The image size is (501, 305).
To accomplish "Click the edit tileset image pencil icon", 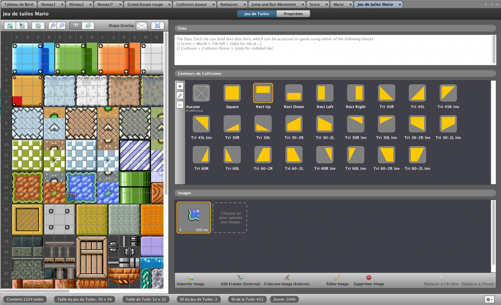I will [38, 26].
